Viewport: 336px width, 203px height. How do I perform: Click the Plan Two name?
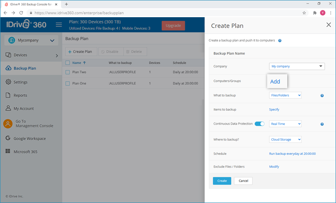79,72
